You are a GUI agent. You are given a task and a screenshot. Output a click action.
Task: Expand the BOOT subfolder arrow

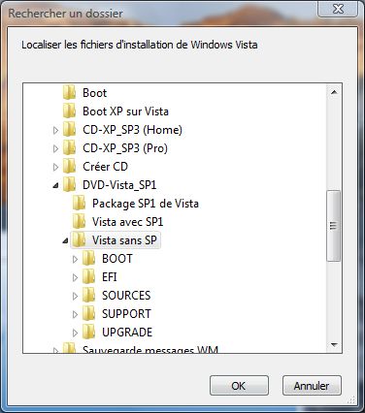tap(75, 259)
